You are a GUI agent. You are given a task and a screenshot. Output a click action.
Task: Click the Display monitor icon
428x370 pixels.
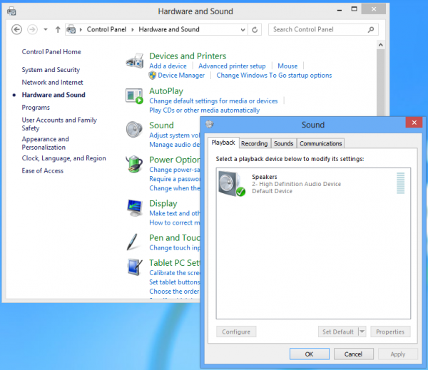(x=134, y=207)
